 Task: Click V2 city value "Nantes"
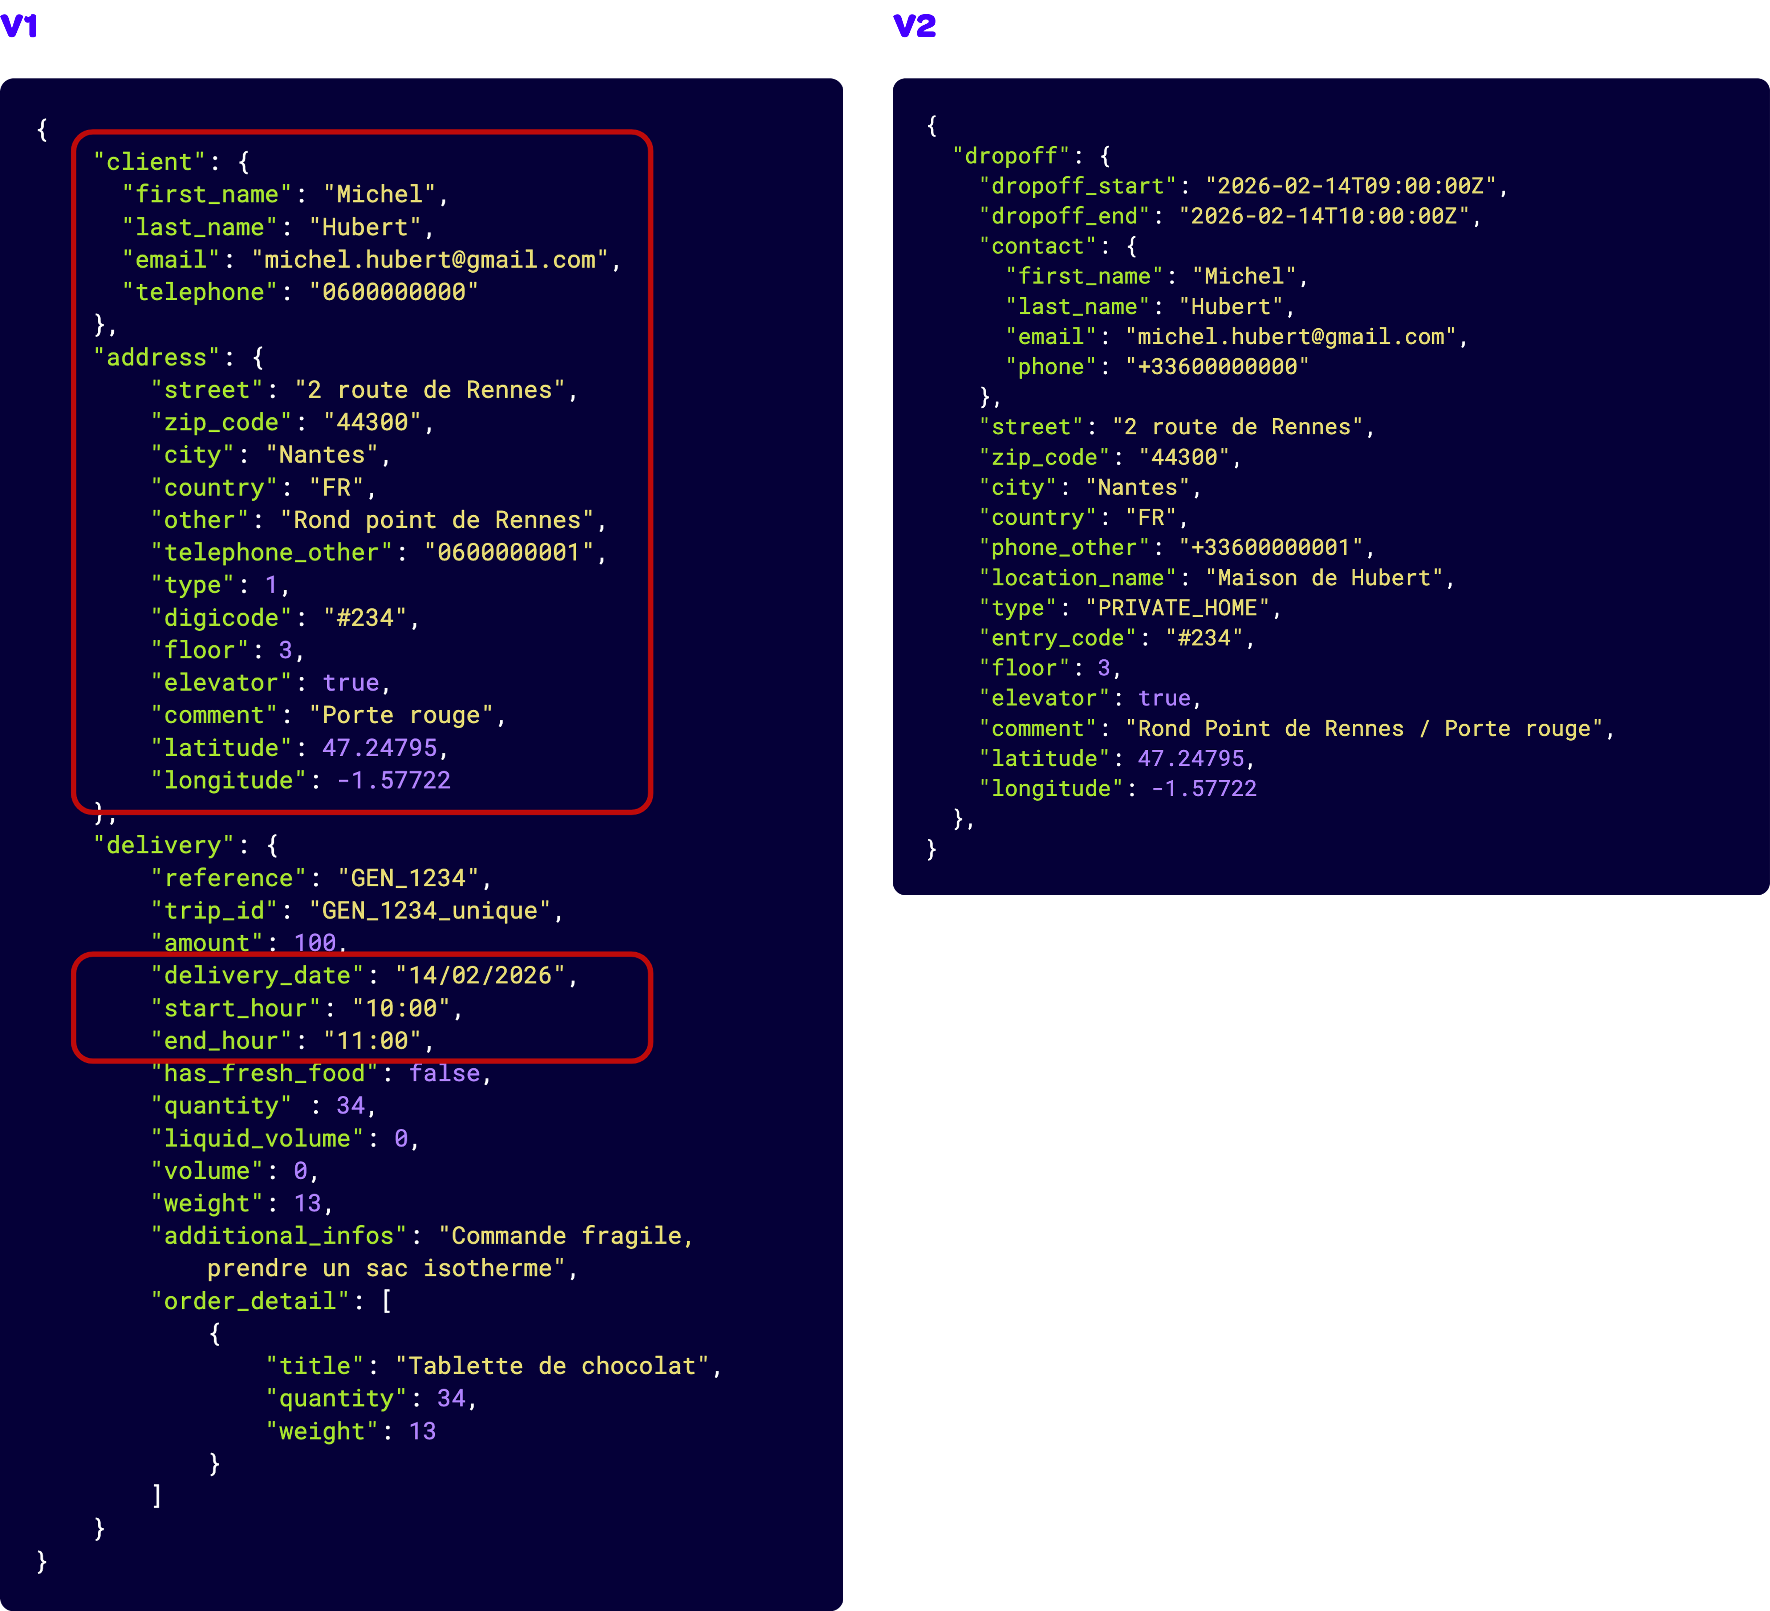1138,488
